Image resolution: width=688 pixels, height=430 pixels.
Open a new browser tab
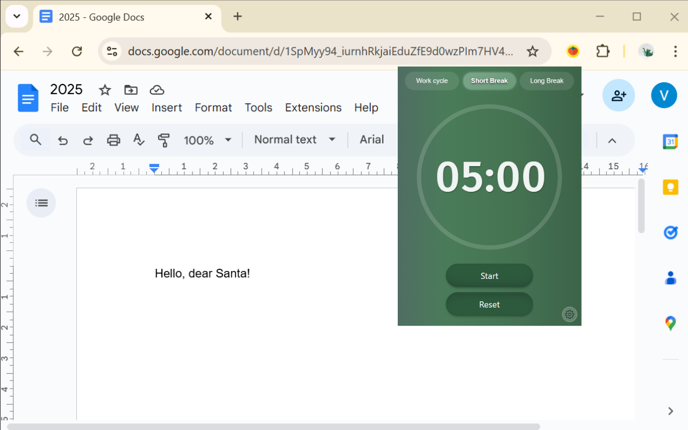238,16
